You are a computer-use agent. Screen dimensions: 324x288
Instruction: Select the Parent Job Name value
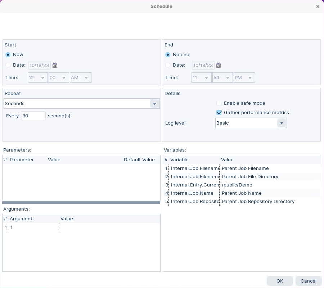pyautogui.click(x=242, y=193)
